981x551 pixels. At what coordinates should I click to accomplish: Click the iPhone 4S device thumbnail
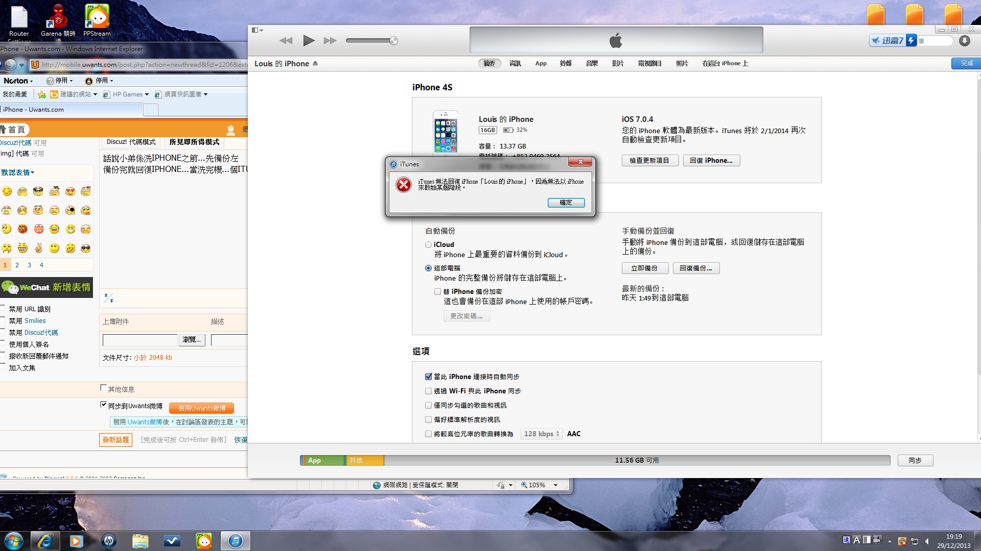[x=446, y=133]
